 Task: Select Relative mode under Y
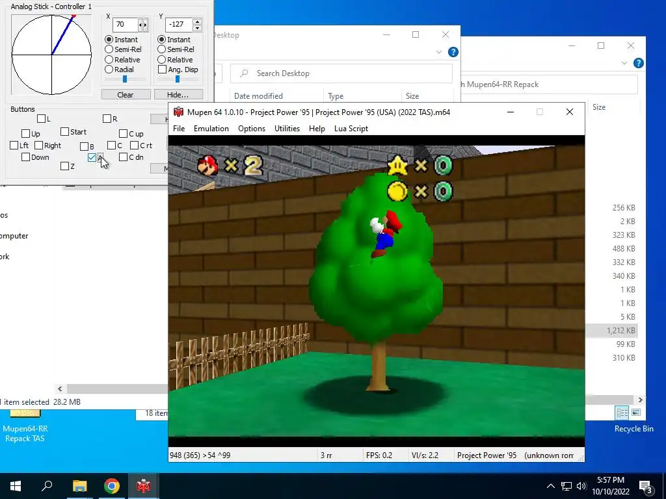[x=161, y=59]
